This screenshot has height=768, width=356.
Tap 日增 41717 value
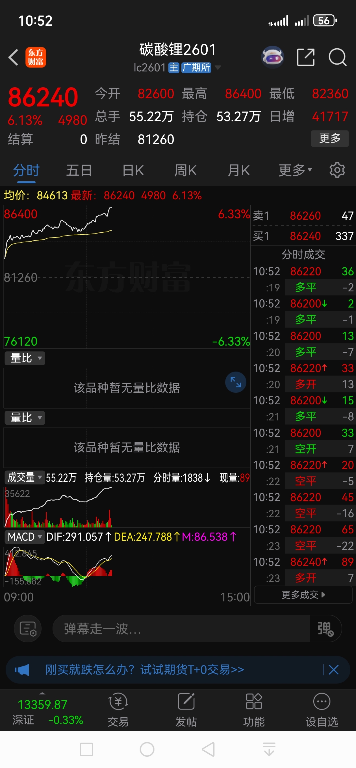(x=330, y=116)
